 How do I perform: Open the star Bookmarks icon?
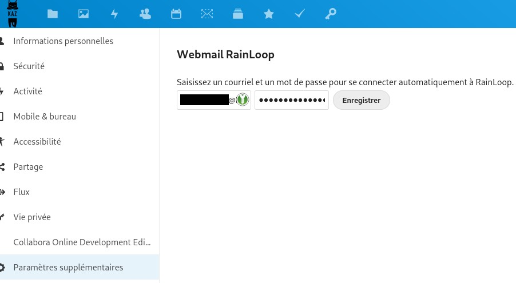coord(269,14)
